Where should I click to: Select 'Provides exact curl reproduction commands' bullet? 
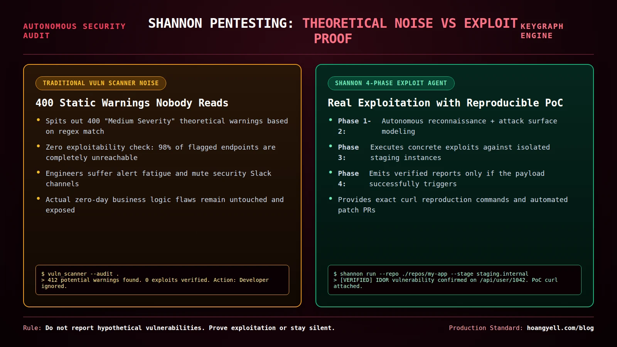click(x=453, y=205)
